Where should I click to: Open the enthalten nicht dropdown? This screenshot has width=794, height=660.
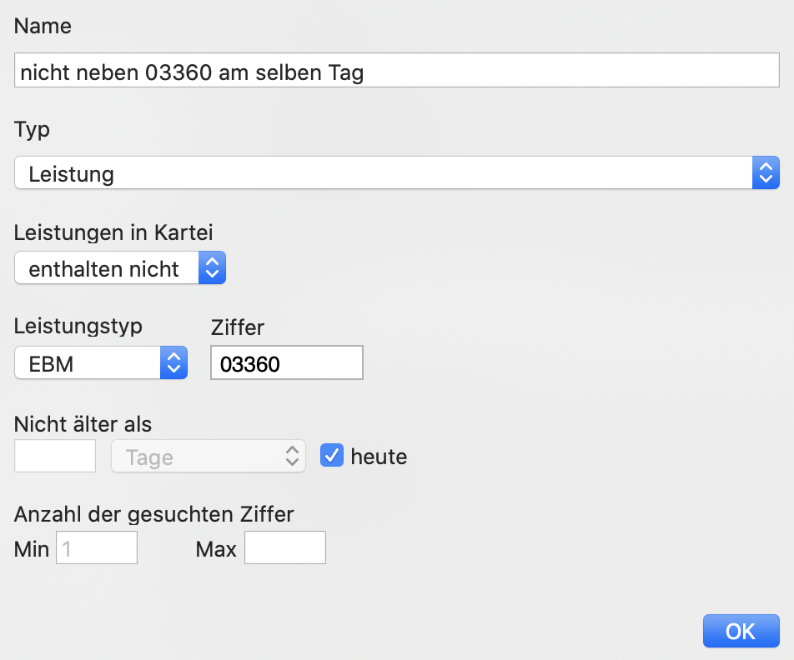(120, 267)
